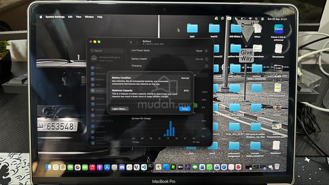Select the Canva 1.122.0-universal installer icon
This screenshot has width=329, height=185.
coord(279,32)
